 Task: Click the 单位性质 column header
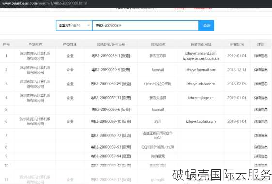[70, 44]
